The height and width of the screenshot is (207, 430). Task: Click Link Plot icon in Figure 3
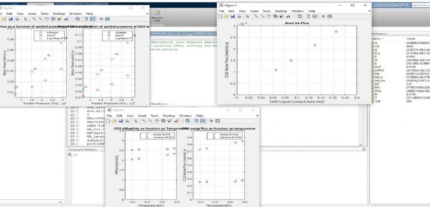[x=299, y=16]
